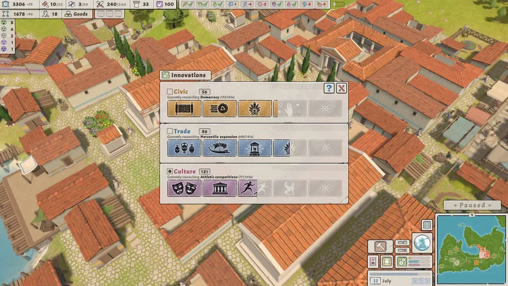
Task: Click the influence counter showing 1678
Action: click(x=19, y=14)
